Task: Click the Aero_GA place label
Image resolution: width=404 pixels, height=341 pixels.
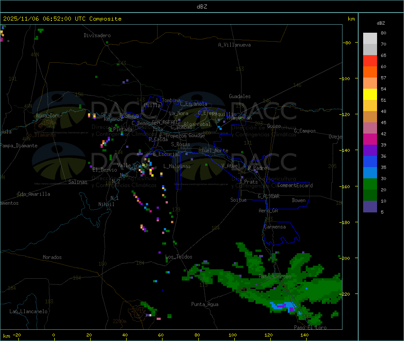Action: (268, 211)
